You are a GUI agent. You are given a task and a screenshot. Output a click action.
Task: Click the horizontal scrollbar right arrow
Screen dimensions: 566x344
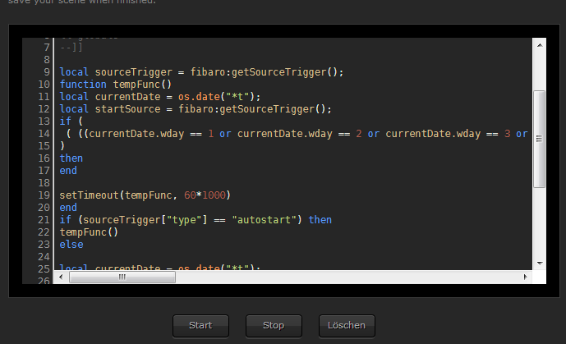click(x=524, y=277)
